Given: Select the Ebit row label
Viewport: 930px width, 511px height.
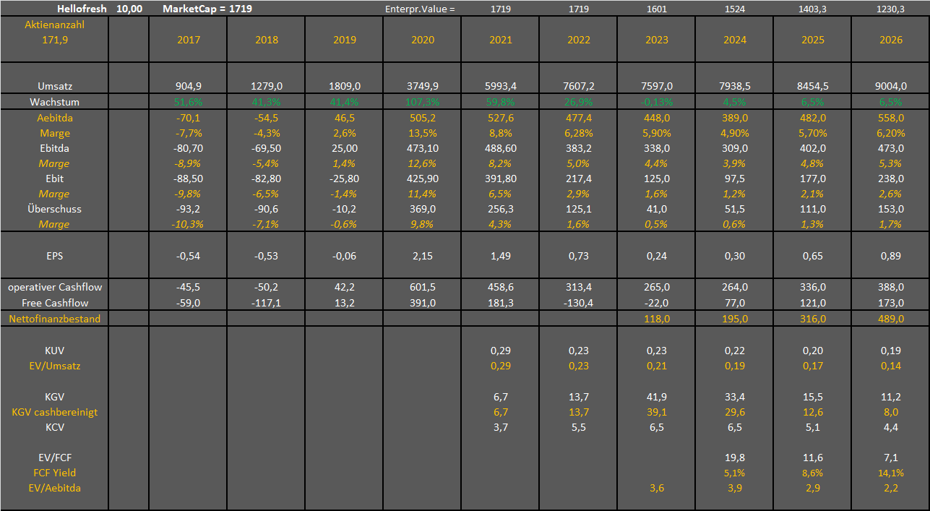Looking at the screenshot, I should [x=55, y=179].
